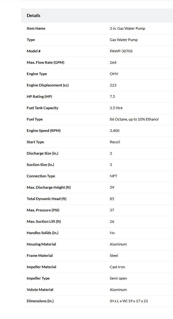Click the Connection Type value NPT
173x319 pixels.
click(x=113, y=176)
